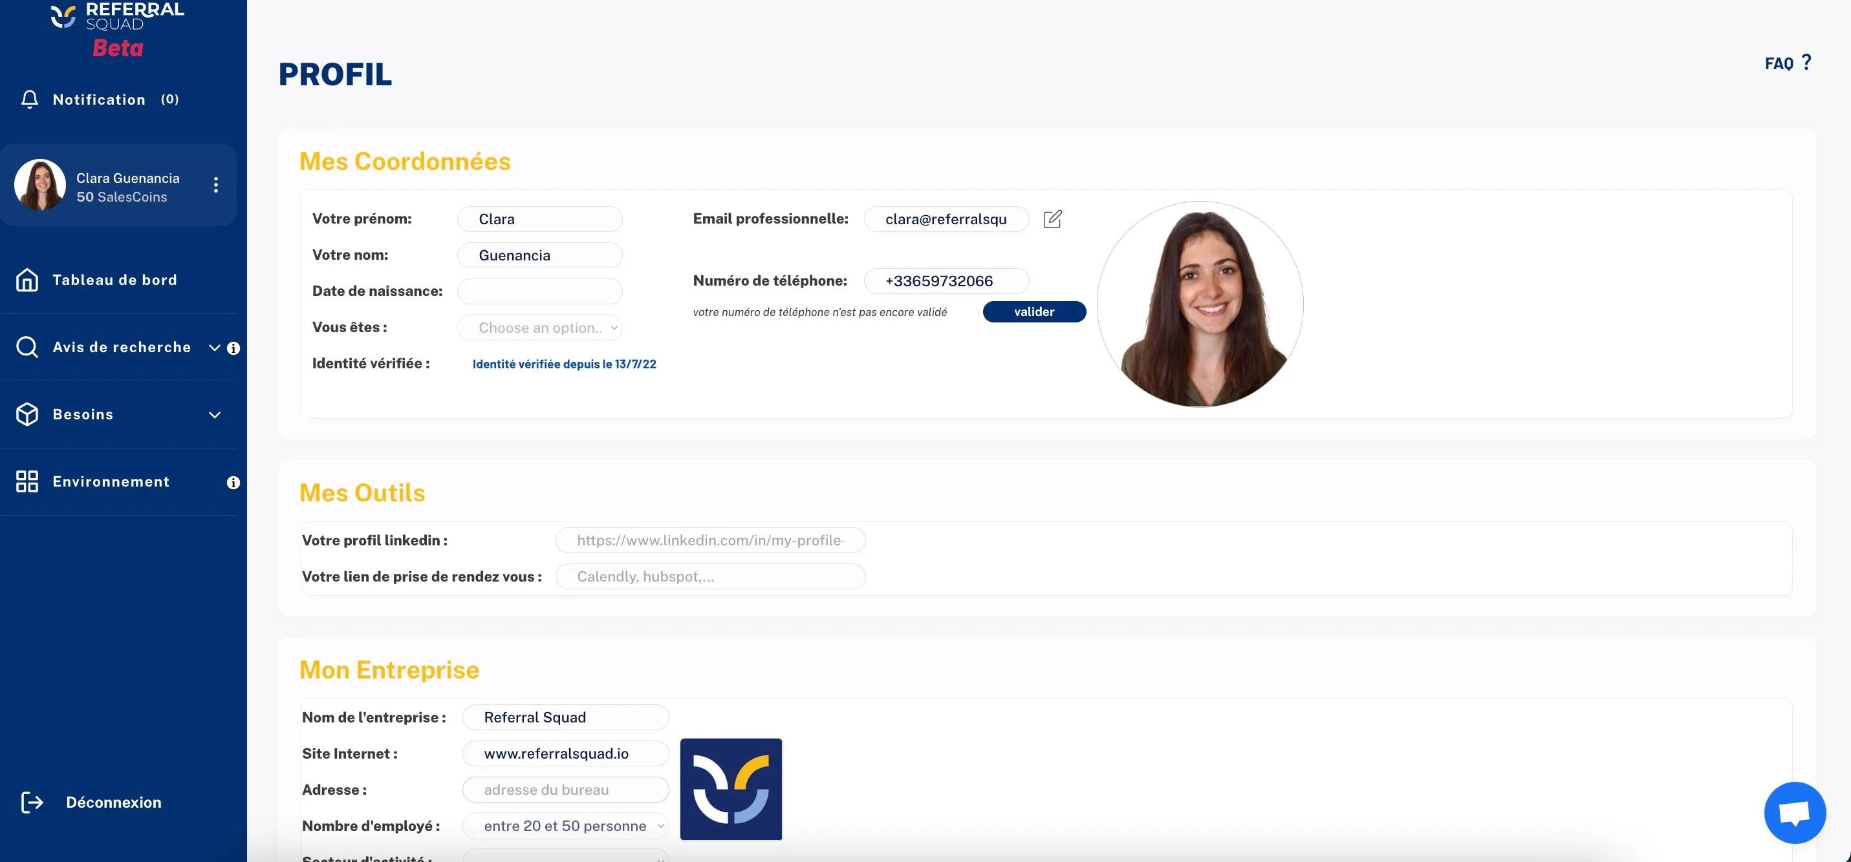Expand the Avis de recherche submenu chevron
The height and width of the screenshot is (862, 1851).
(x=214, y=348)
